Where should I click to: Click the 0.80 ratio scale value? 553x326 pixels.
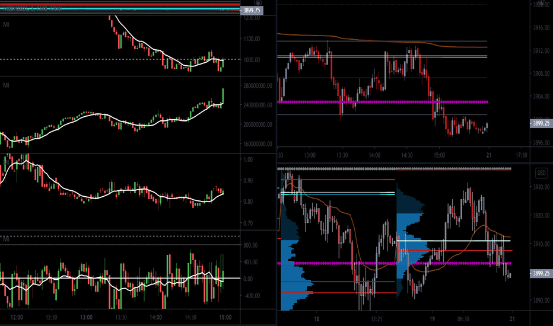(248, 202)
